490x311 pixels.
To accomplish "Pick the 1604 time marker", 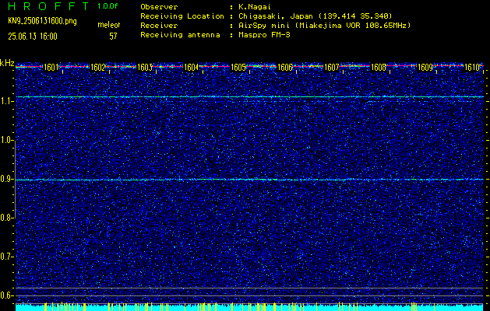I will tap(192, 68).
